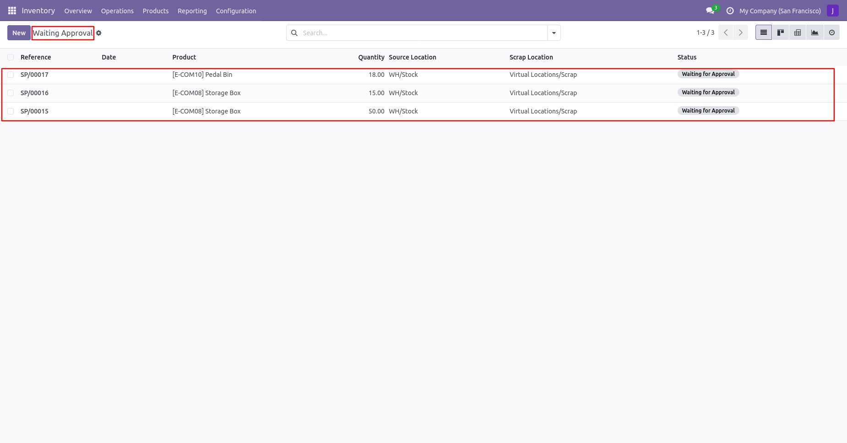Expand the search filter options dropdown
This screenshot has height=443, width=847.
pyautogui.click(x=554, y=33)
